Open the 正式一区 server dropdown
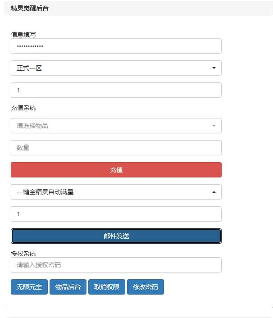 (116, 68)
